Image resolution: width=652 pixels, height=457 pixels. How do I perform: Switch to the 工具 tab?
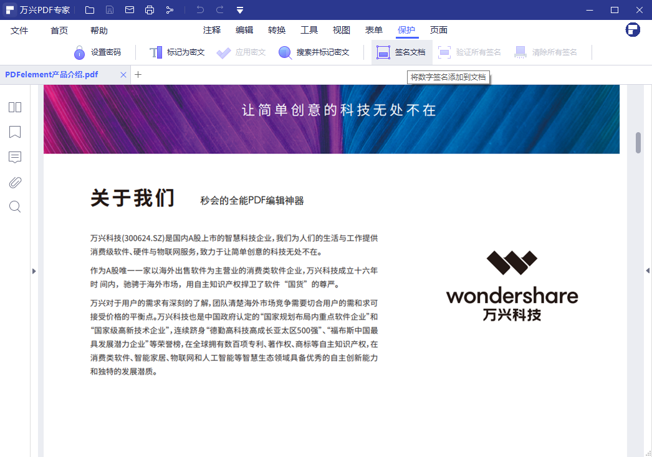(309, 30)
